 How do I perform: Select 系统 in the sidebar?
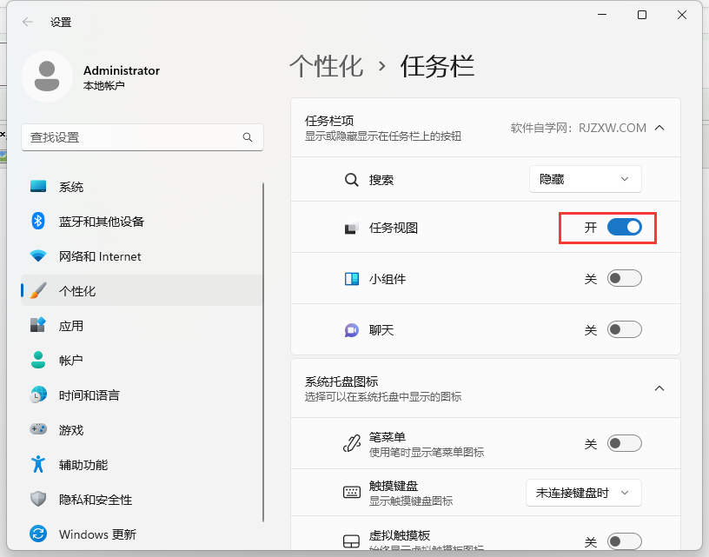[x=71, y=187]
